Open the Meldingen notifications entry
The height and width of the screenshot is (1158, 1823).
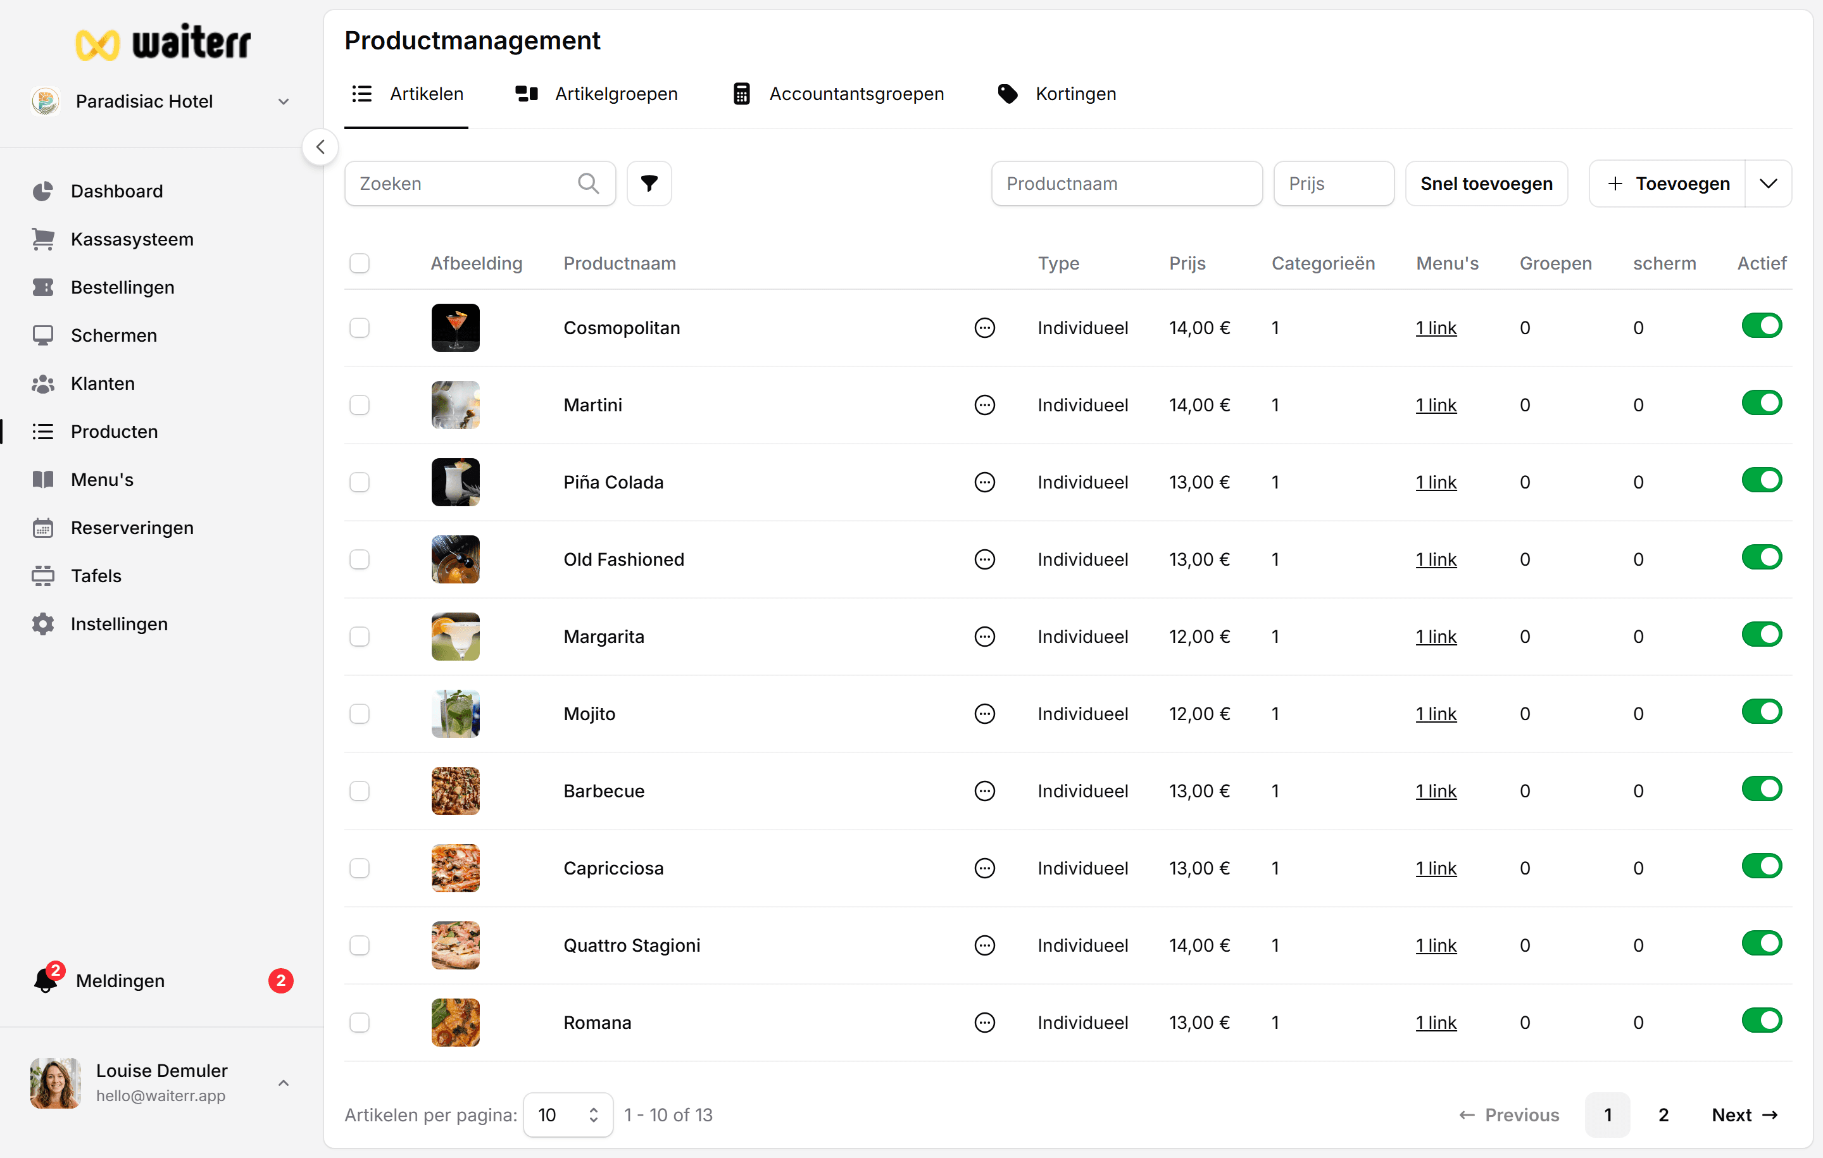point(161,980)
